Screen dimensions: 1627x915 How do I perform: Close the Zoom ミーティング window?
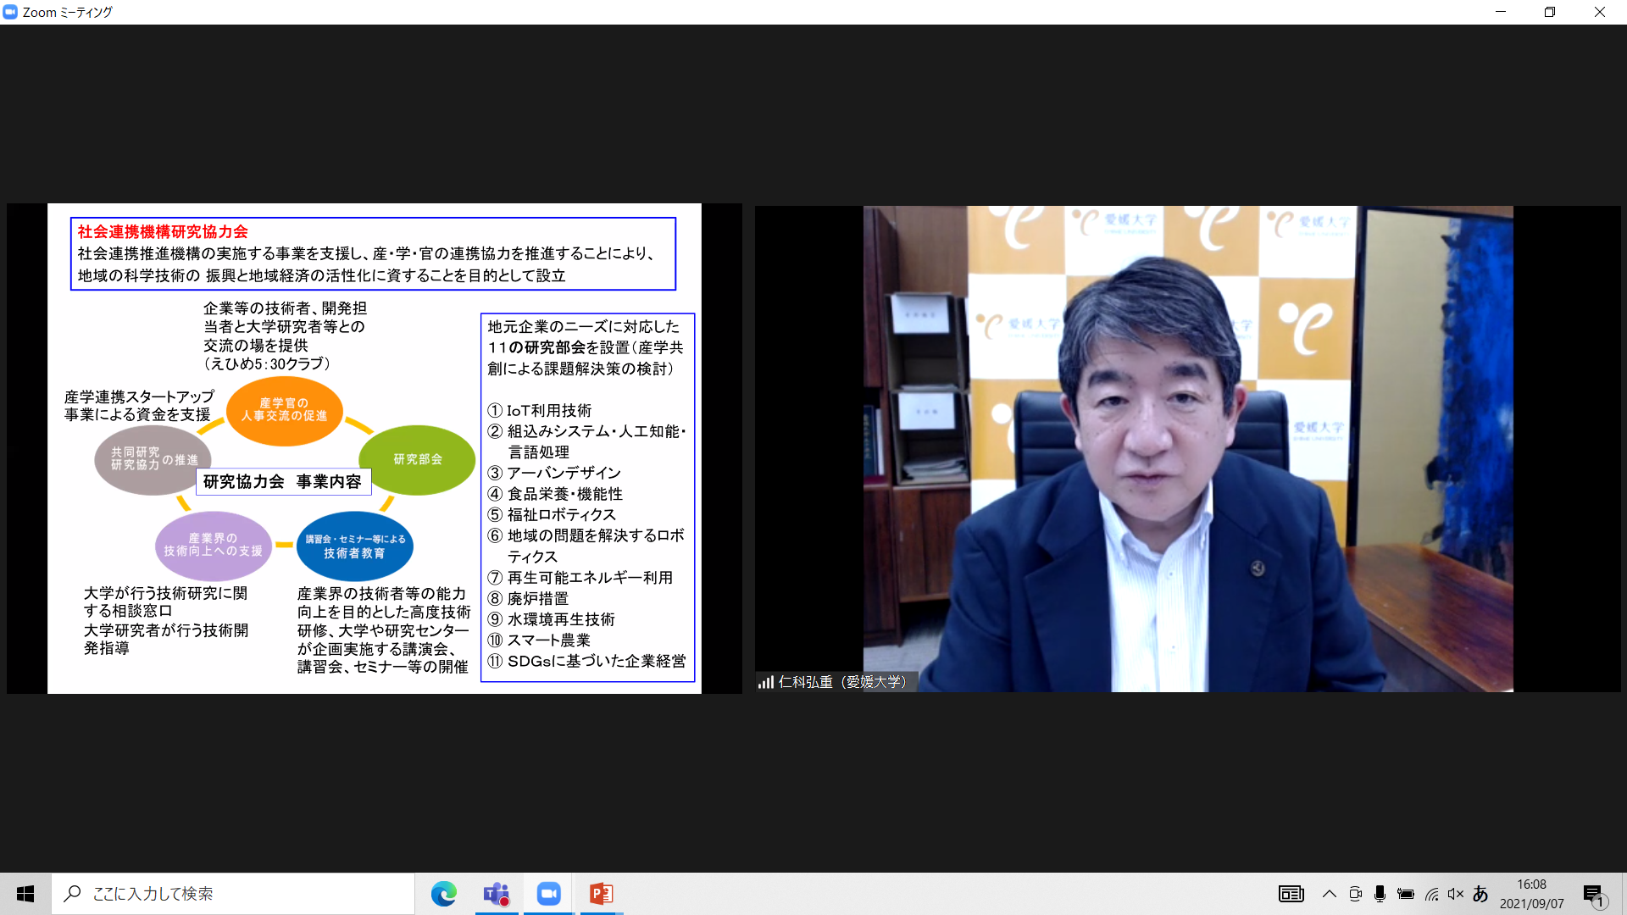point(1600,12)
